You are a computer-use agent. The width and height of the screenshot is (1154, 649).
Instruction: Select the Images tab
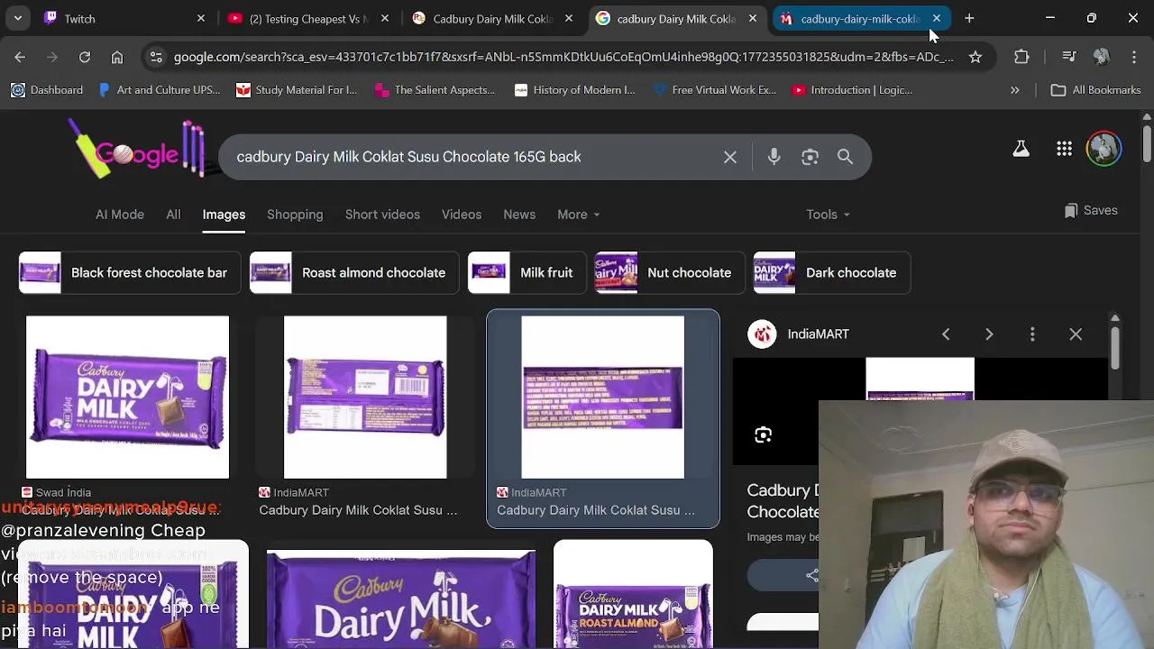(x=224, y=215)
